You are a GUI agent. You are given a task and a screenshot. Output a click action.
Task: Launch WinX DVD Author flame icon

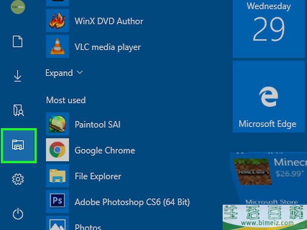click(57, 21)
